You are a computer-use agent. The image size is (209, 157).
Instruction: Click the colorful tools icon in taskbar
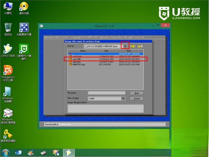pyautogui.click(x=56, y=153)
